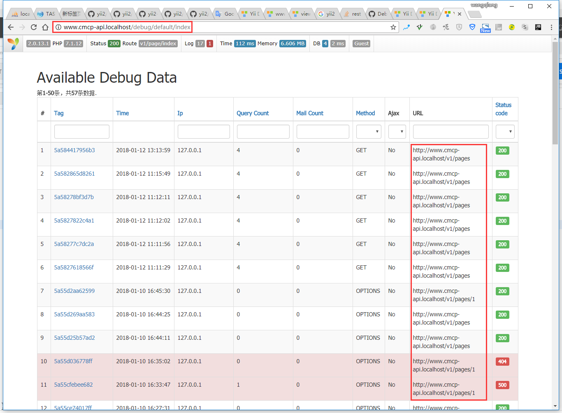
Task: Click the Yii logo in debug toolbar
Action: pyautogui.click(x=14, y=44)
